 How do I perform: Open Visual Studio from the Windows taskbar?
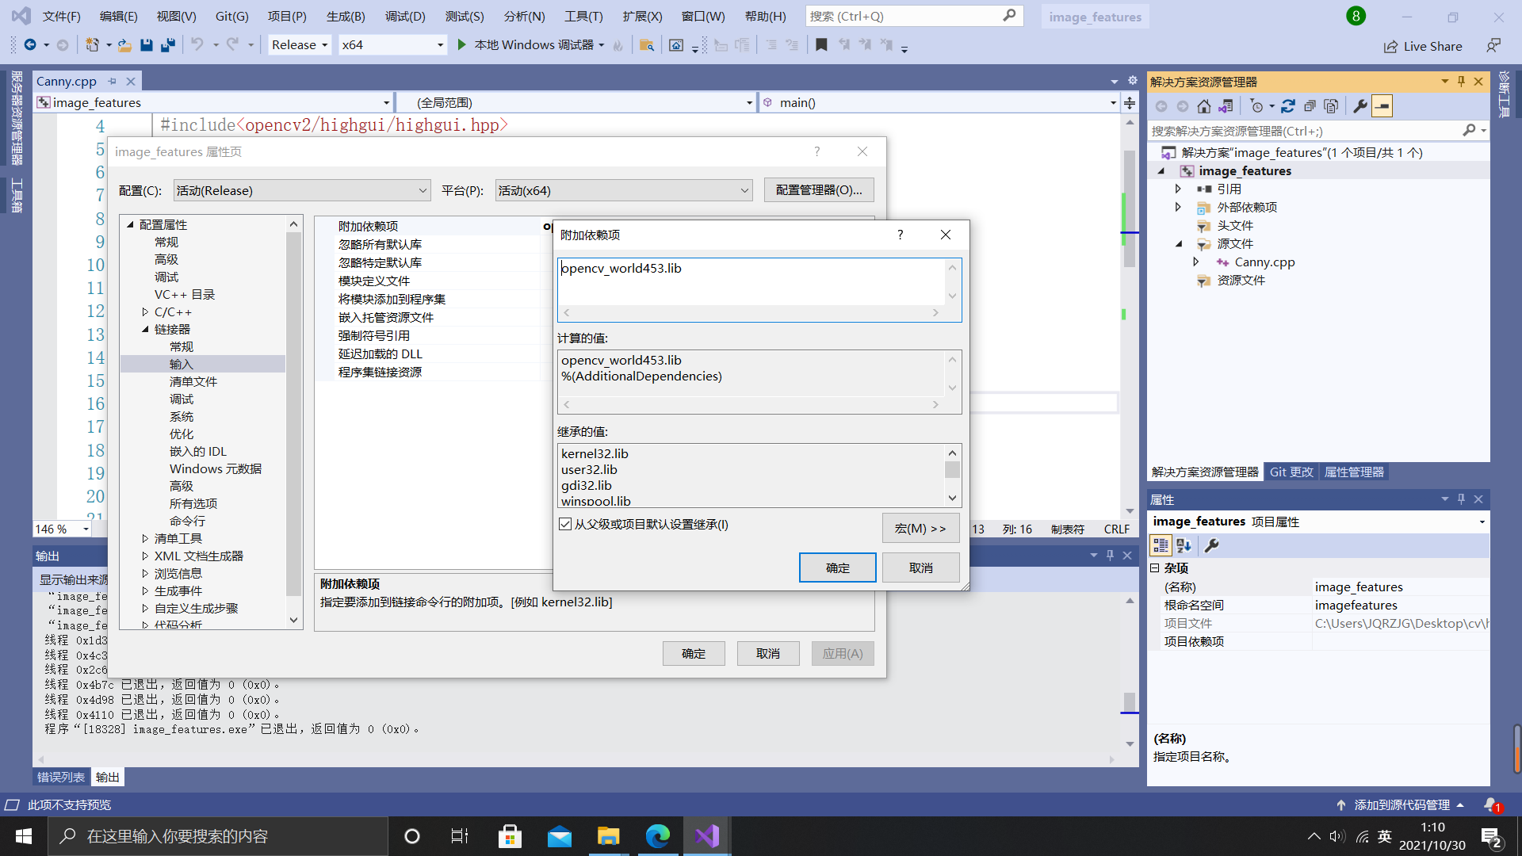706,836
